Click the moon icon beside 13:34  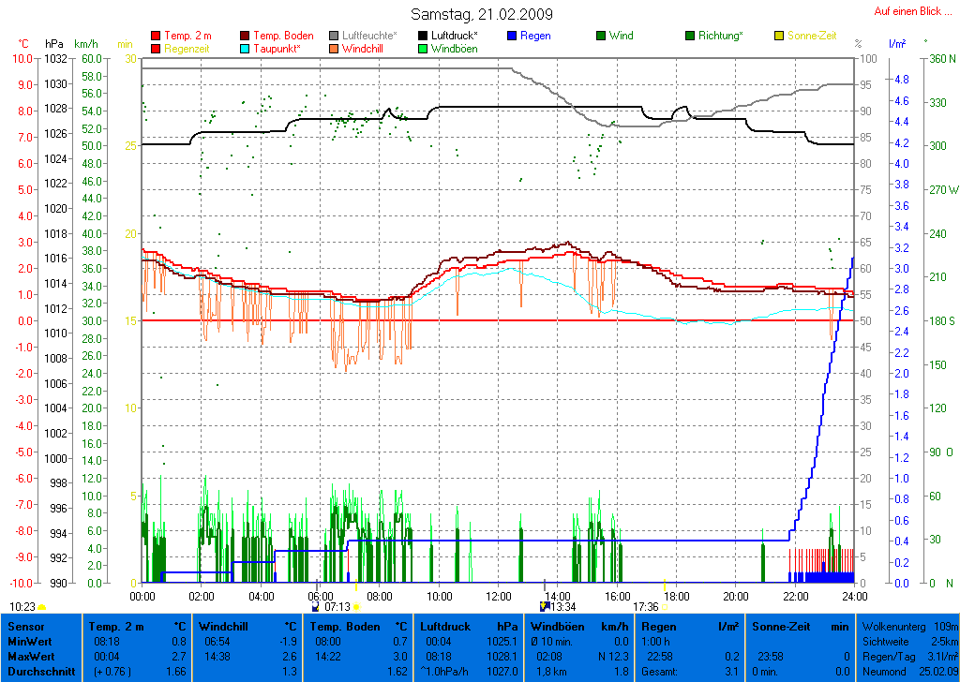546,607
